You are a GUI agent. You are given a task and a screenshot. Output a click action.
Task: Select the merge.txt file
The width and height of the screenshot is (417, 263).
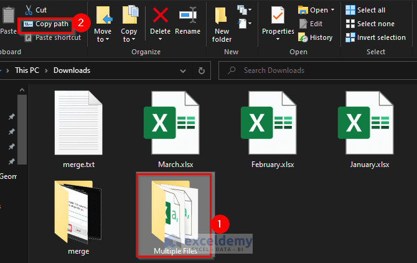pyautogui.click(x=78, y=130)
